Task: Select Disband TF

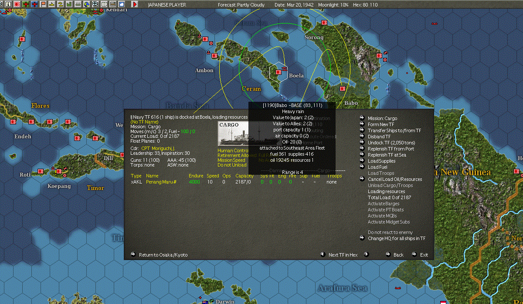Action: (379, 137)
